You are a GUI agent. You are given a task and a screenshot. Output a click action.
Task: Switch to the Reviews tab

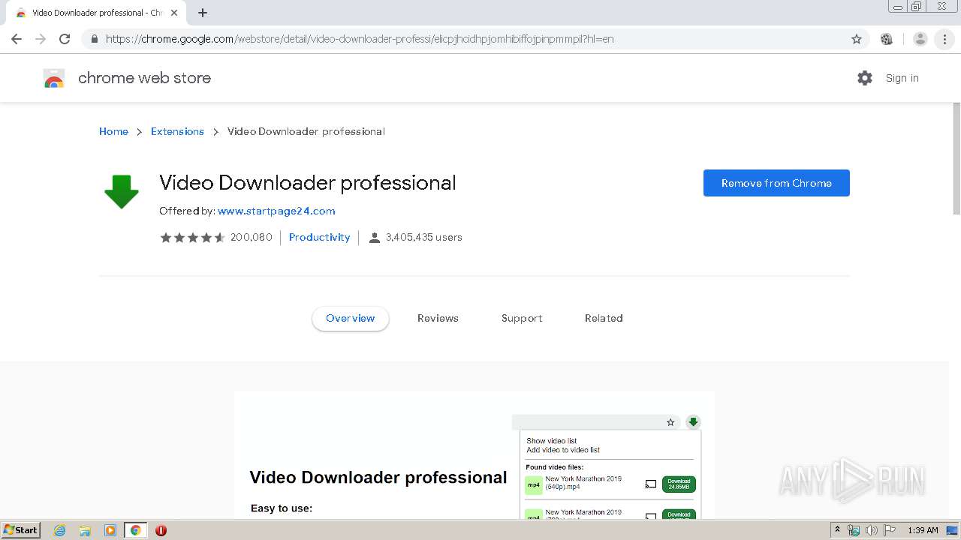[438, 318]
